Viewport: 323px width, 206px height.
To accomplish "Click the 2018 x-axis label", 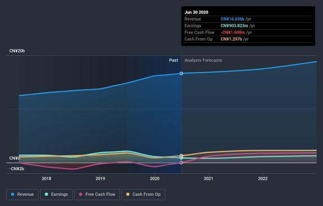I will [46, 178].
